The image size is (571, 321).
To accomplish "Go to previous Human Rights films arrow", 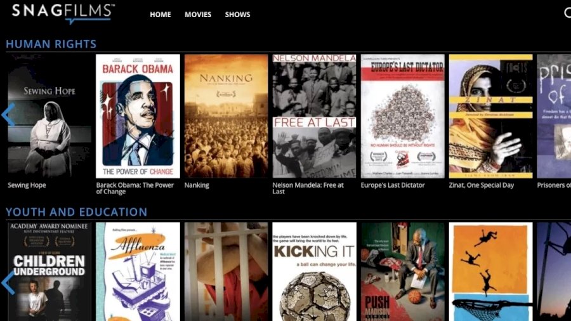I will point(8,115).
